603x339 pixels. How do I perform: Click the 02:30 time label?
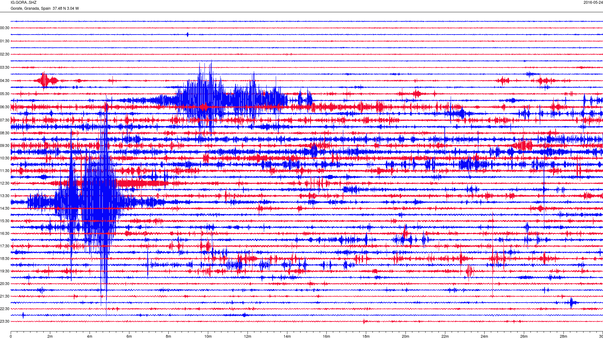pyautogui.click(x=5, y=54)
